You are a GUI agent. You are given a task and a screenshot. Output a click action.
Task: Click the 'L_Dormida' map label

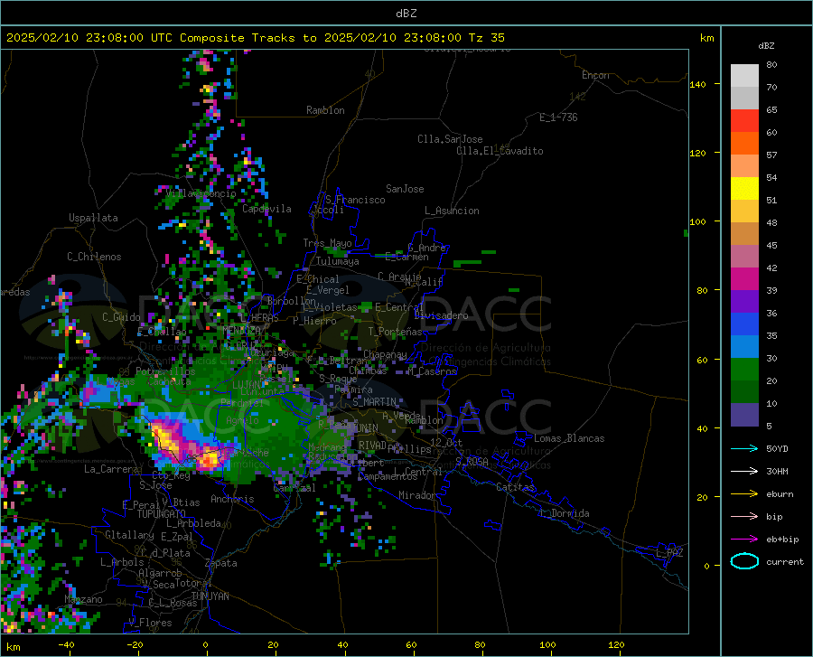point(565,513)
